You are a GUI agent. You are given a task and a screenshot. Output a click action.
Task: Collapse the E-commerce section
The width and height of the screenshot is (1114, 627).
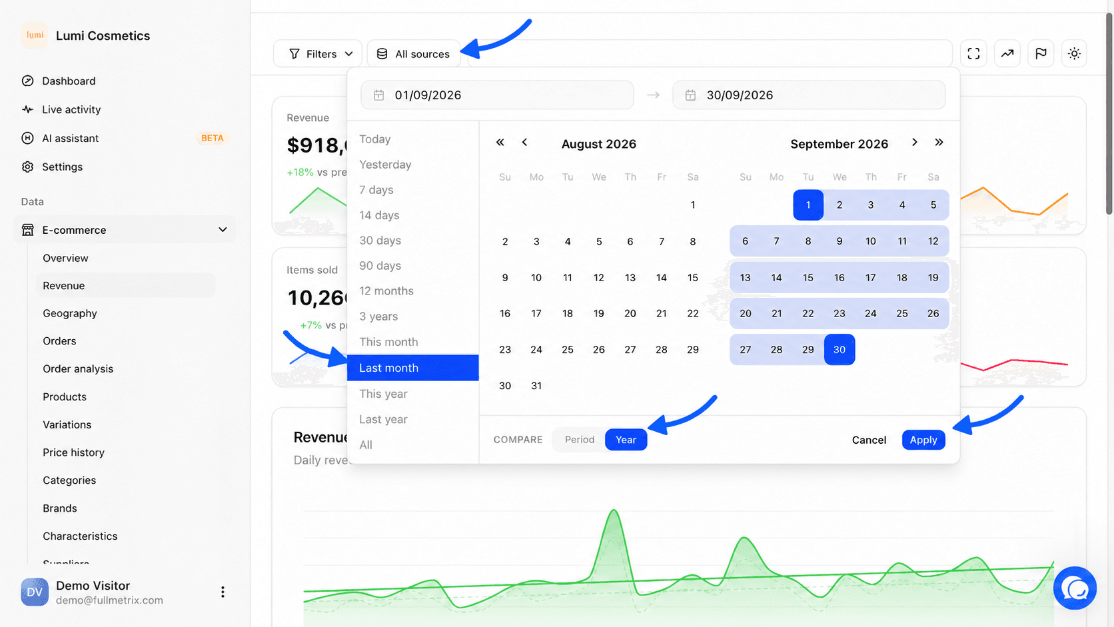(125, 230)
